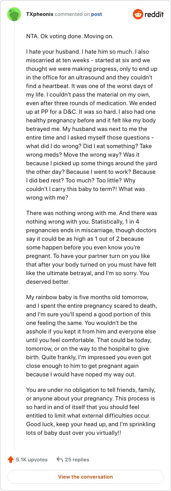Viewport: 171px width, 491px height.
Task: Click the "commented on" text in the header
Action: click(72, 15)
